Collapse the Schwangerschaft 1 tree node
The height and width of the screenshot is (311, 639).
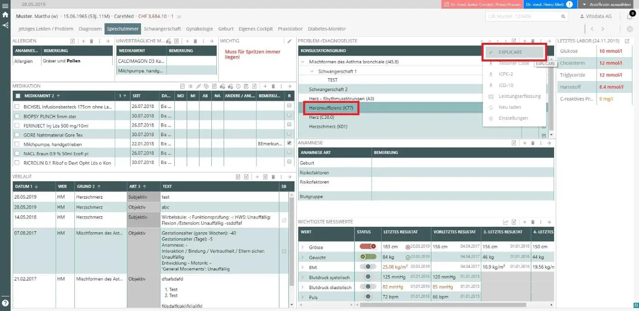pos(312,71)
